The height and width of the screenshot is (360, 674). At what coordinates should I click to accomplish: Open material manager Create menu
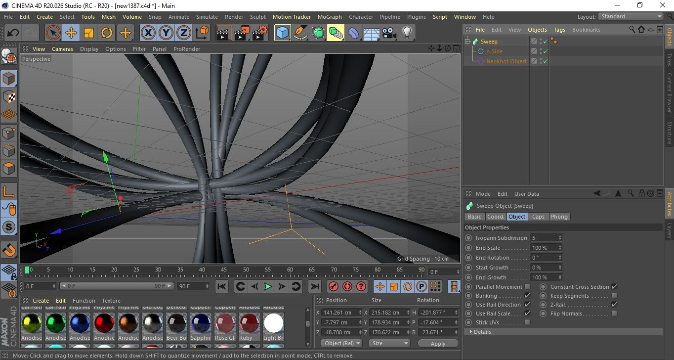[41, 301]
